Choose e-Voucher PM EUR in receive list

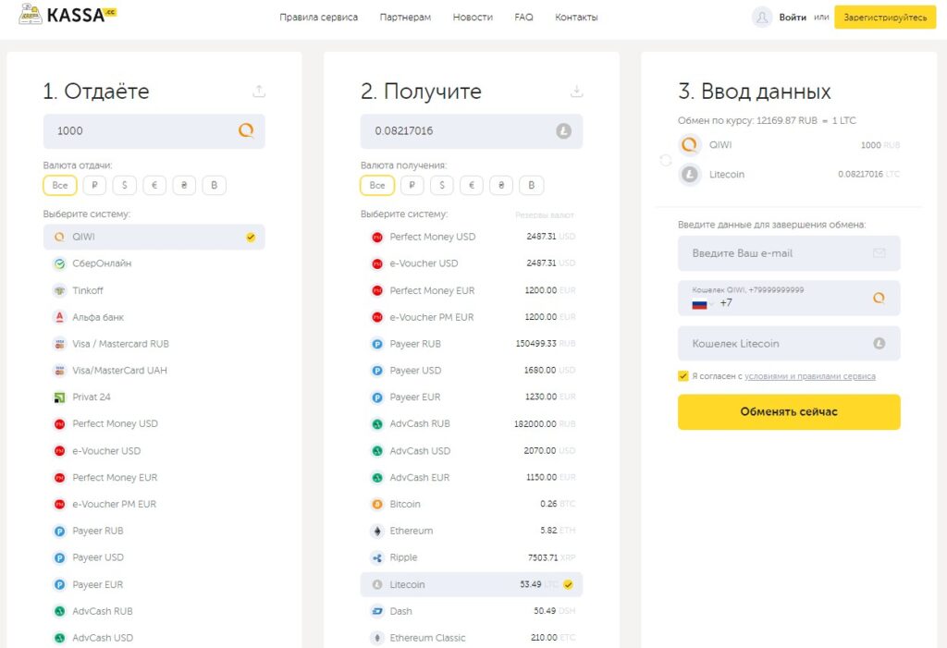[472, 317]
